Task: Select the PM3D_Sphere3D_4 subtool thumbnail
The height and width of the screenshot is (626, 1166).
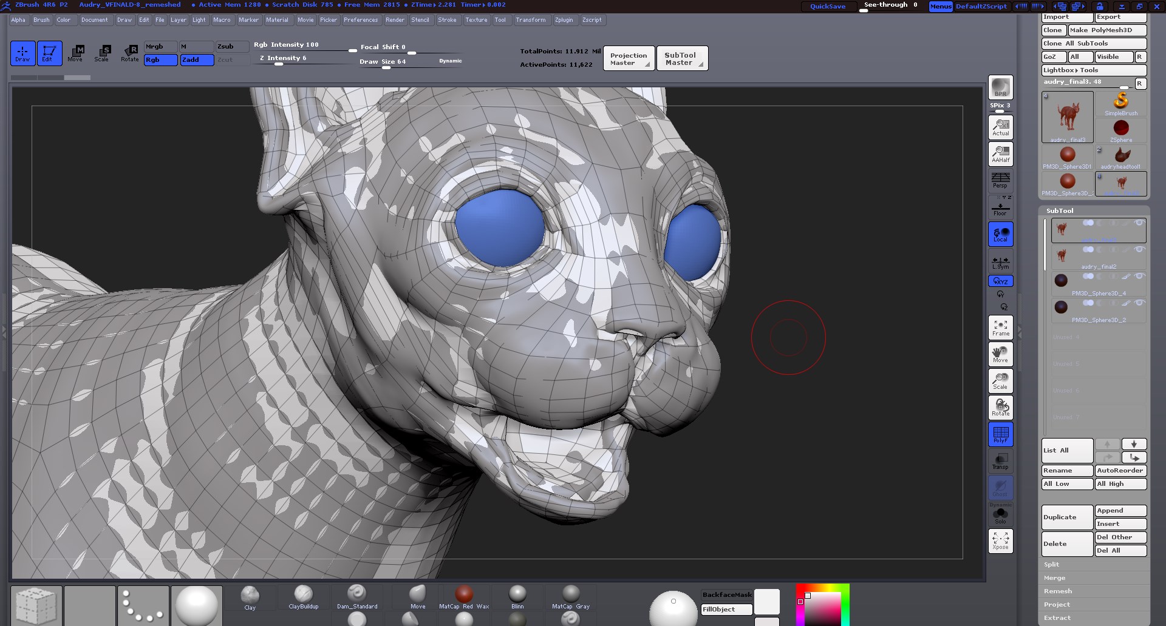Action: click(x=1061, y=280)
